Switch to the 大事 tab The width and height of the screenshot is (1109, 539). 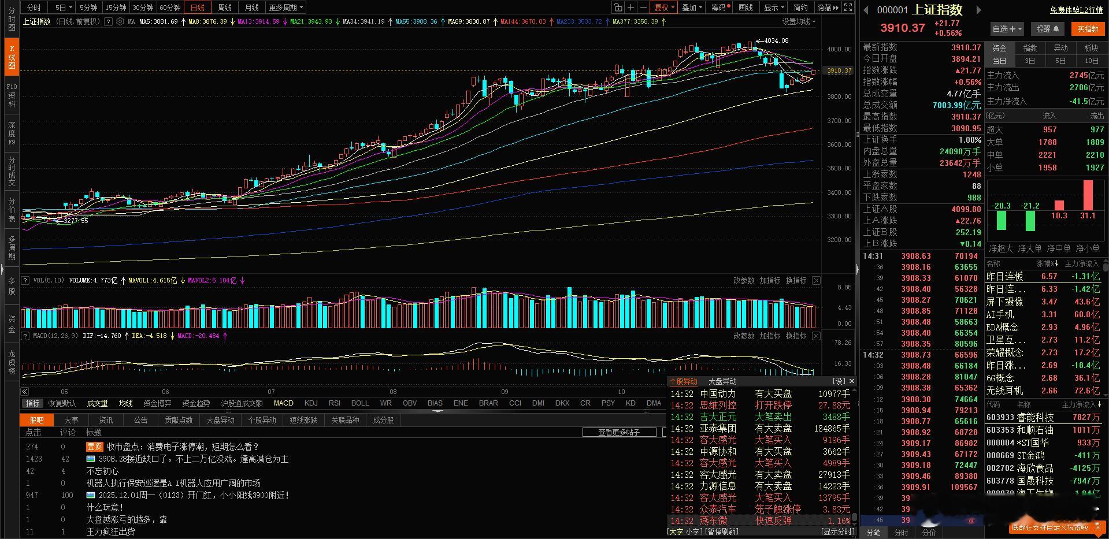coord(71,420)
